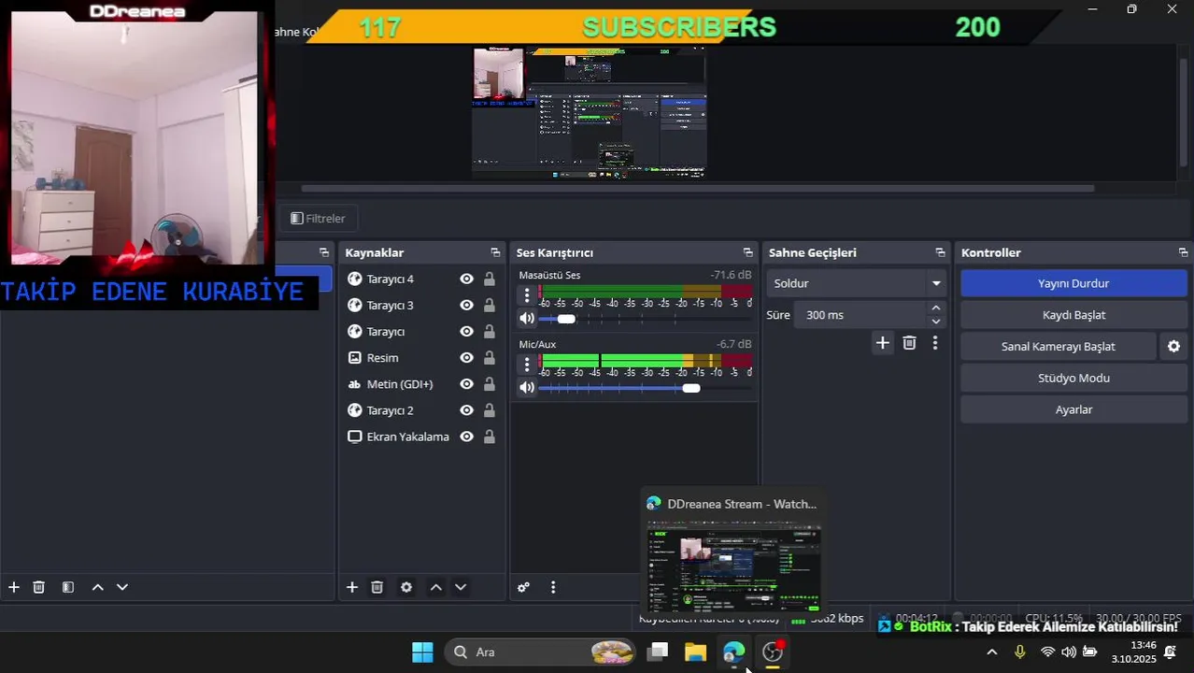This screenshot has height=673, width=1194.
Task: Move selected scene up
Action: tap(97, 587)
